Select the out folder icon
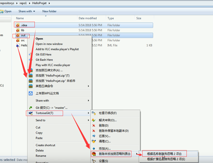Image resolution: width=213 pixels, height=163 pixels. [x=18, y=35]
